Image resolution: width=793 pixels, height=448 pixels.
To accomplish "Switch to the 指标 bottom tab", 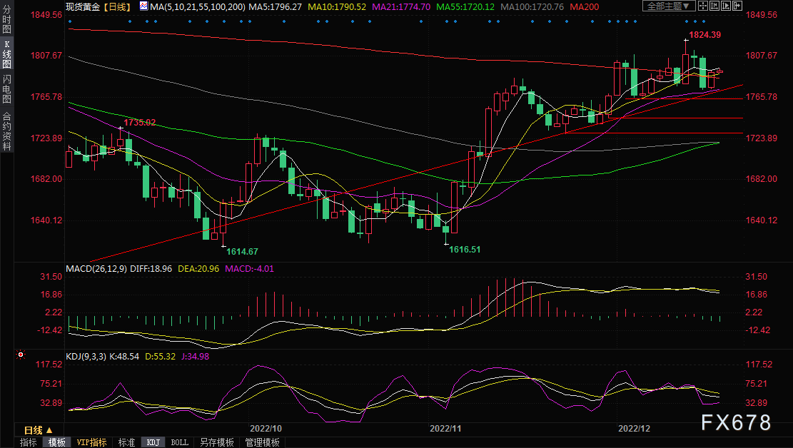I will click(29, 442).
